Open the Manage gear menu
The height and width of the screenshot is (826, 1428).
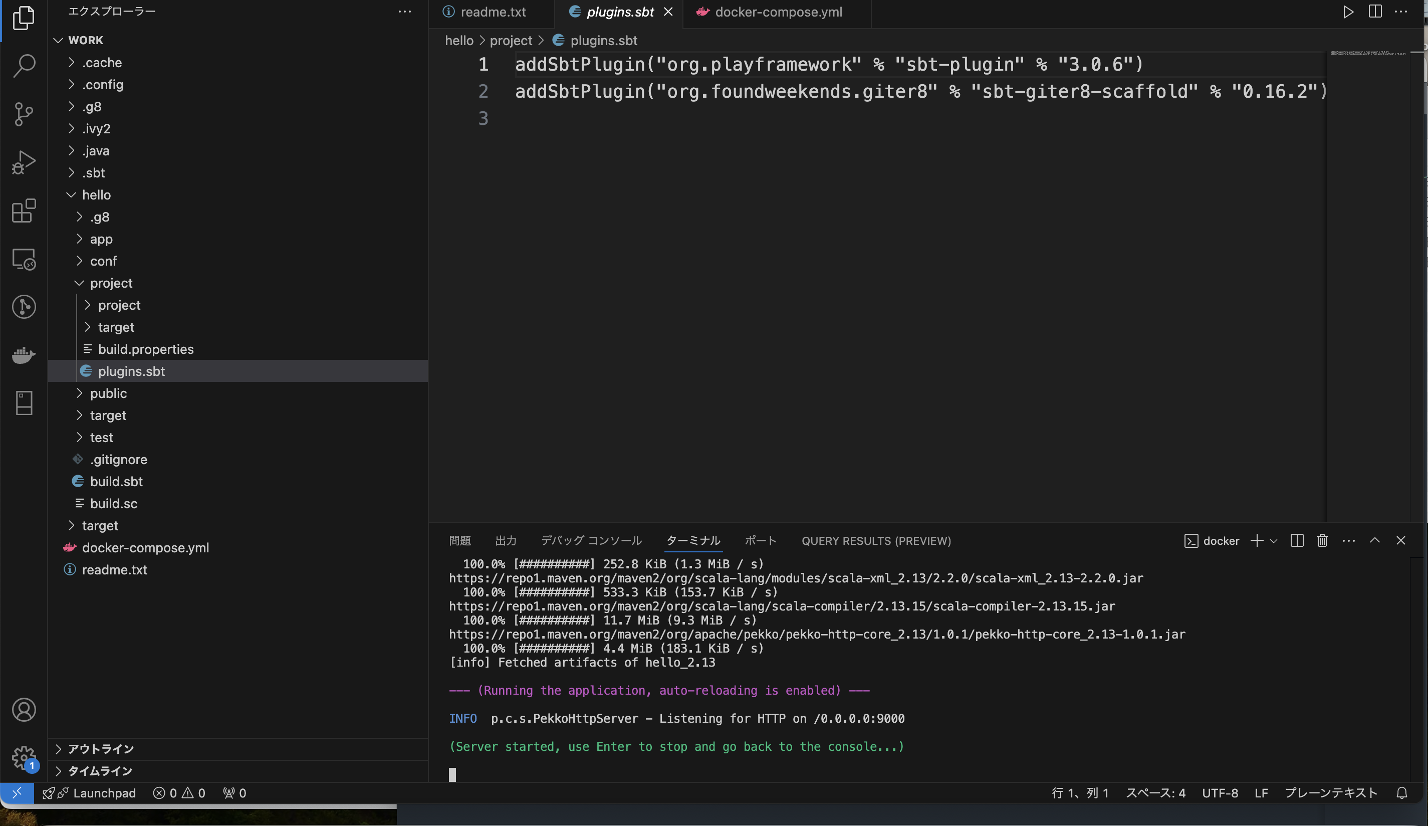(x=24, y=757)
